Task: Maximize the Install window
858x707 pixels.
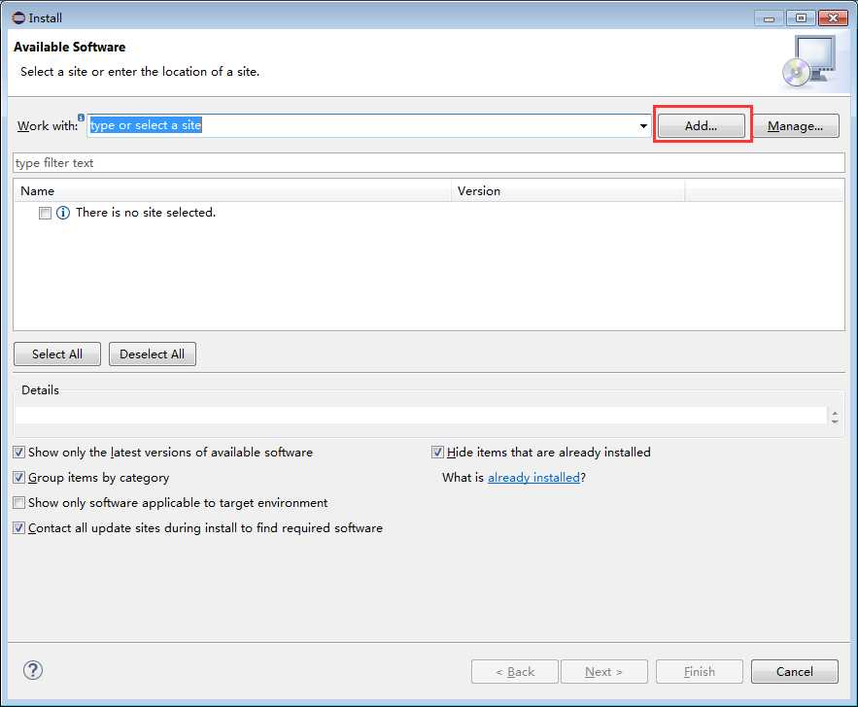Action: [801, 18]
